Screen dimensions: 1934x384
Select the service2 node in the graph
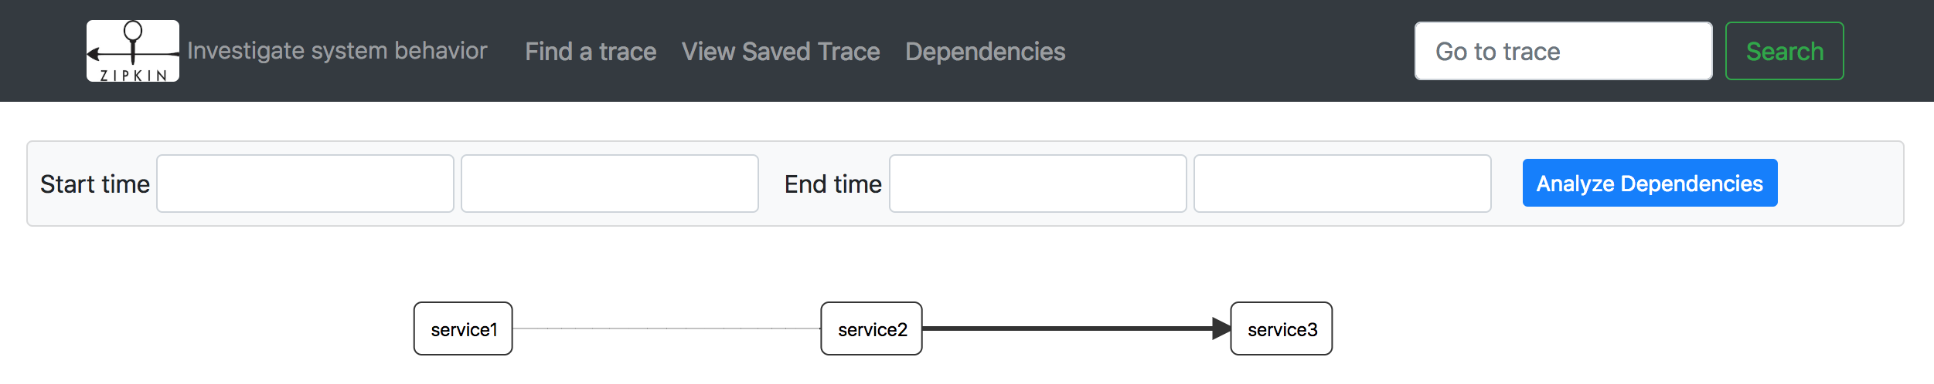(x=871, y=328)
